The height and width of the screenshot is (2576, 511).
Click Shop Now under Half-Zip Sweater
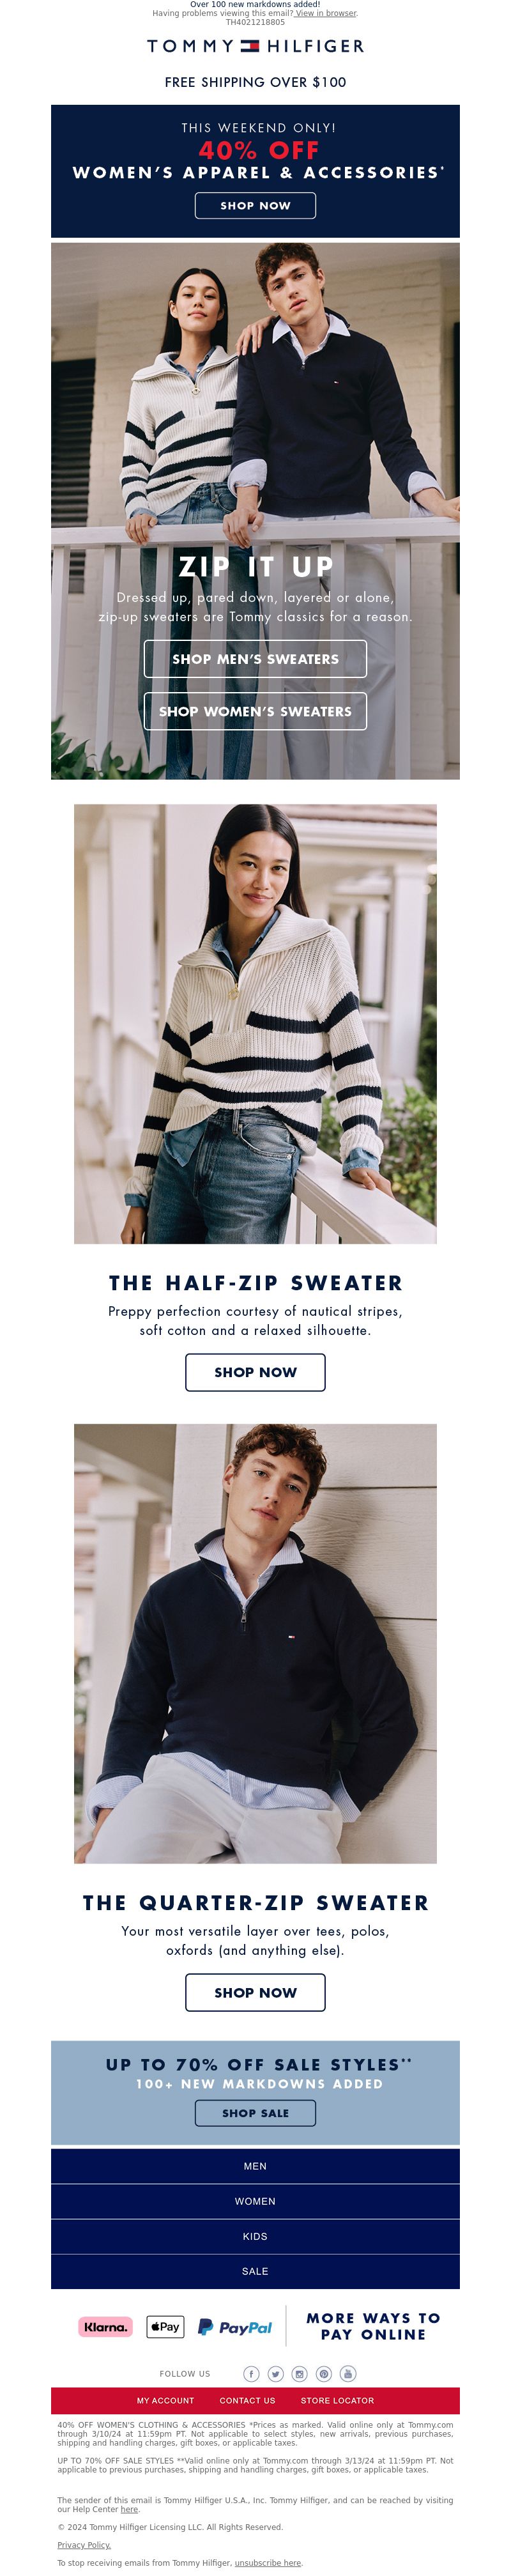coord(255,1372)
